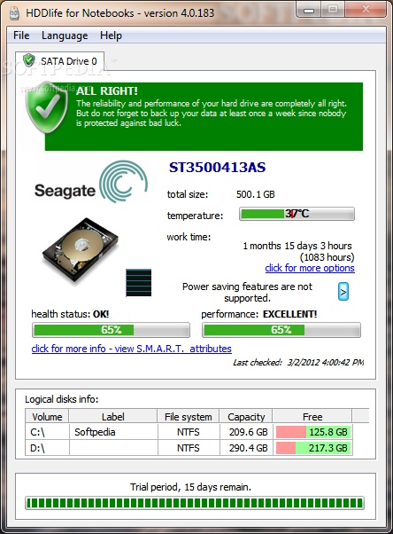Image resolution: width=393 pixels, height=534 pixels.
Task: Click the health status 65% bar
Action: (111, 330)
